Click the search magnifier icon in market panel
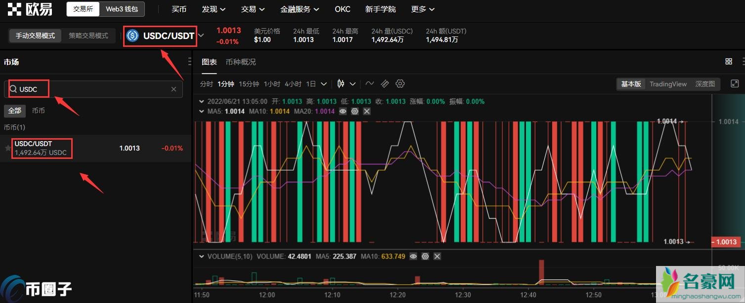This screenshot has height=303, width=745. pyautogui.click(x=13, y=89)
